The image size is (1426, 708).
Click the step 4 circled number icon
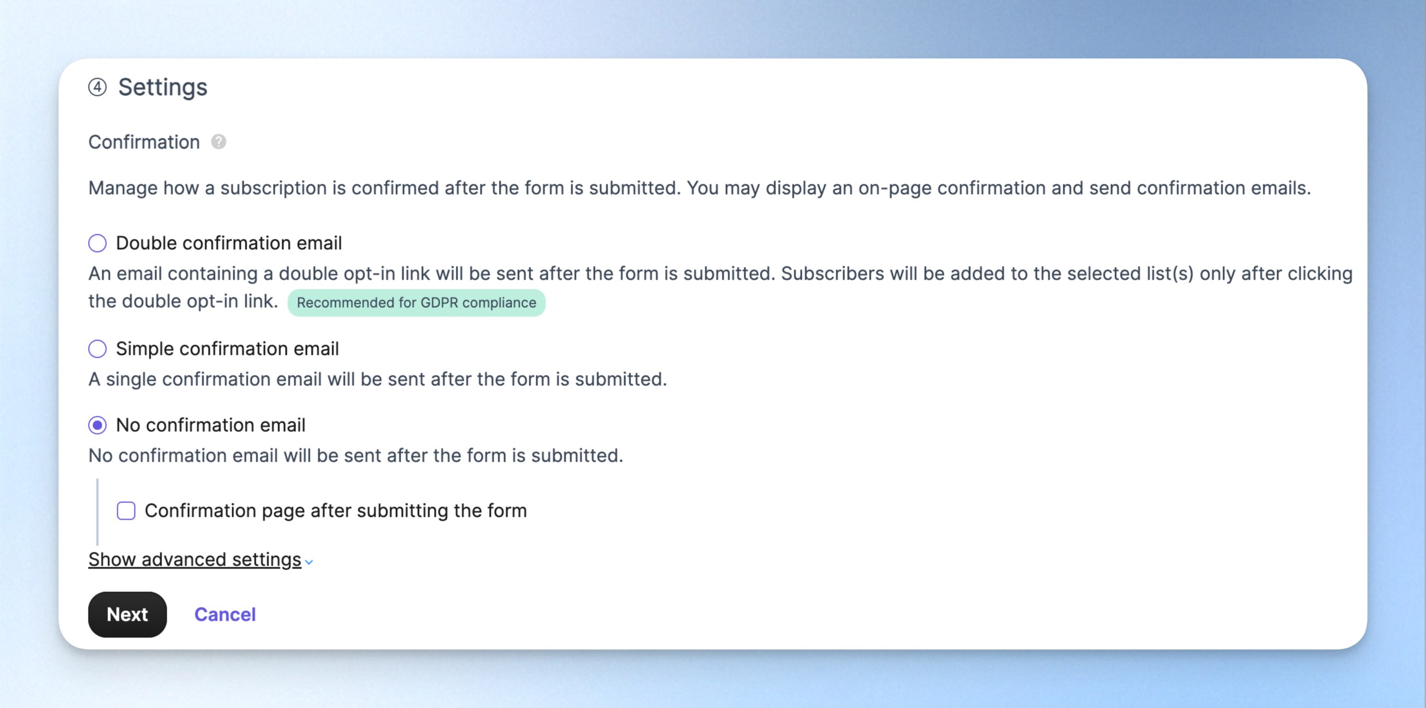point(98,87)
